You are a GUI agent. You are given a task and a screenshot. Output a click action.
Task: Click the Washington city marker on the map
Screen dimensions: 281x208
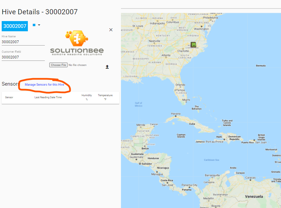(x=201, y=27)
